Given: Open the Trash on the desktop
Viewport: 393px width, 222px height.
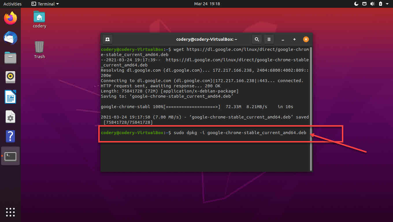Looking at the screenshot, I should click(39, 50).
